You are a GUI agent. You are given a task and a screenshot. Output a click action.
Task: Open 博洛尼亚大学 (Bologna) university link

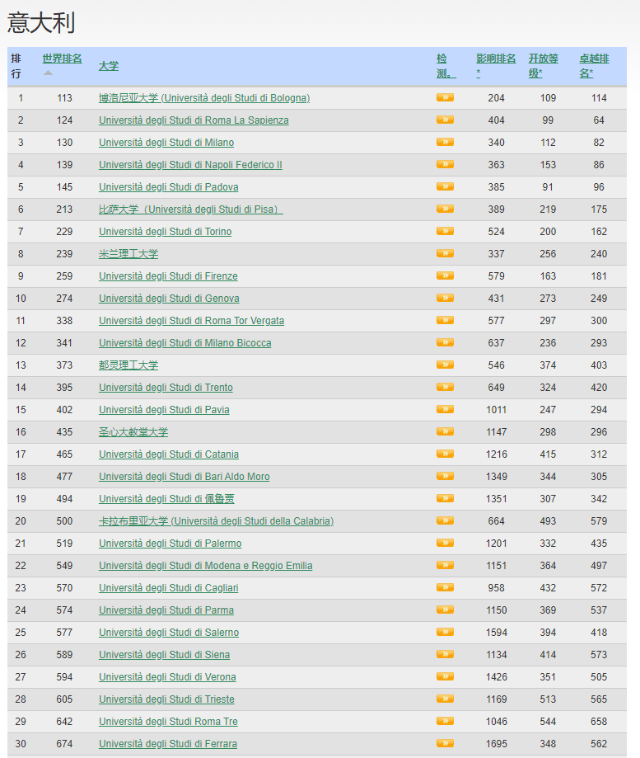(x=204, y=98)
